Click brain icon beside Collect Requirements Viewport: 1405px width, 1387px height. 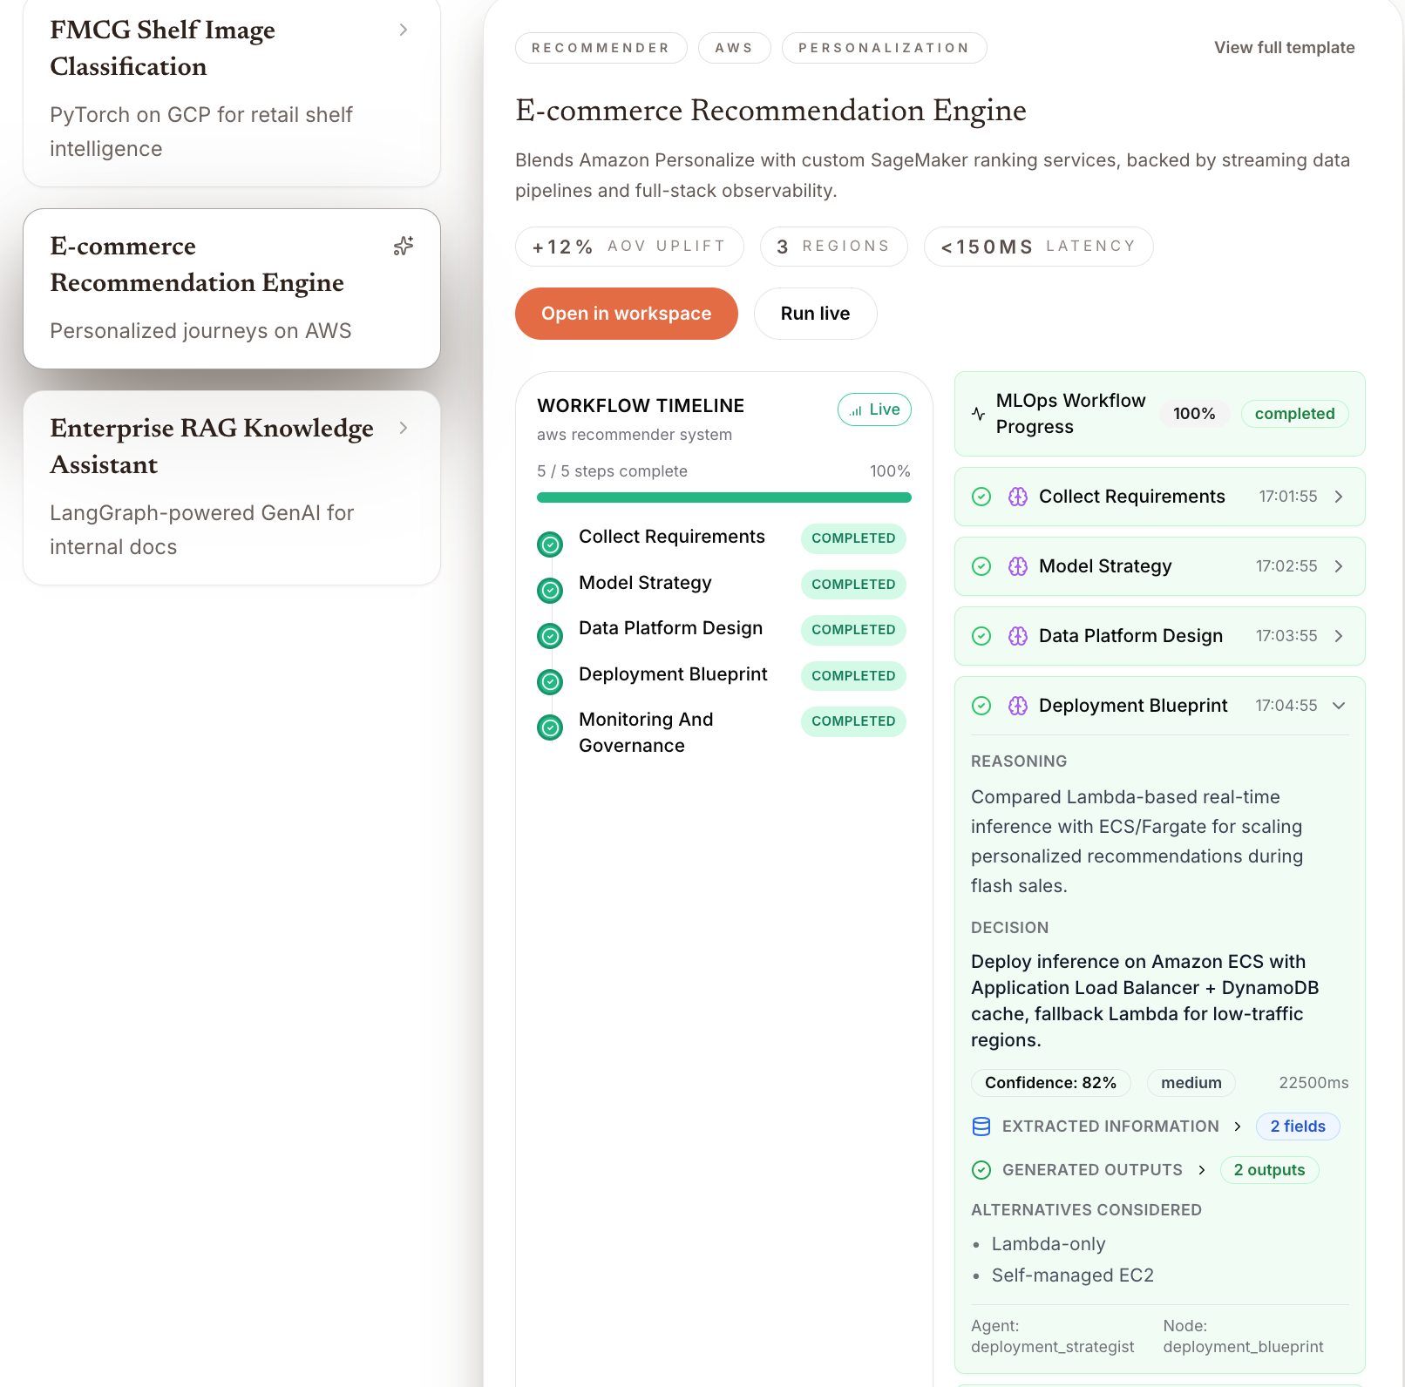click(1018, 497)
